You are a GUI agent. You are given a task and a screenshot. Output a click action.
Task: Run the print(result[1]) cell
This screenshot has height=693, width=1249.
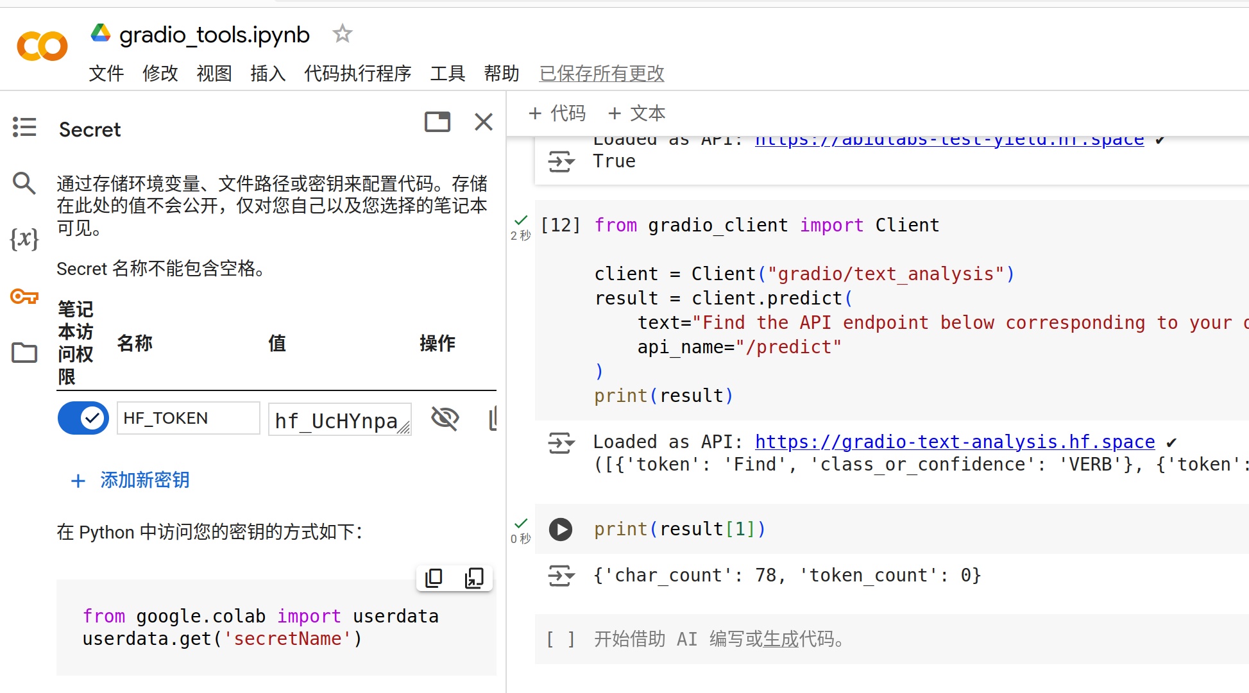click(x=560, y=529)
